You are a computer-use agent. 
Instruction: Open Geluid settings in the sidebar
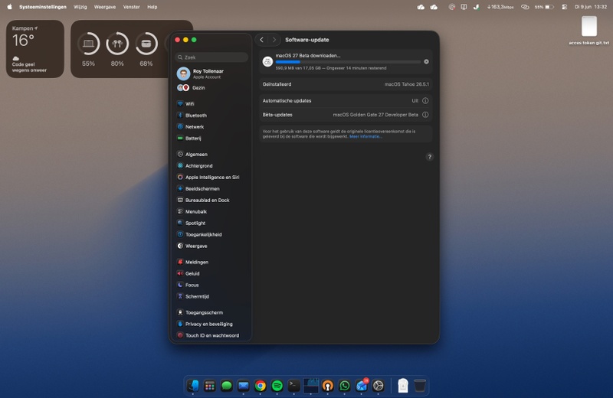[211, 273]
